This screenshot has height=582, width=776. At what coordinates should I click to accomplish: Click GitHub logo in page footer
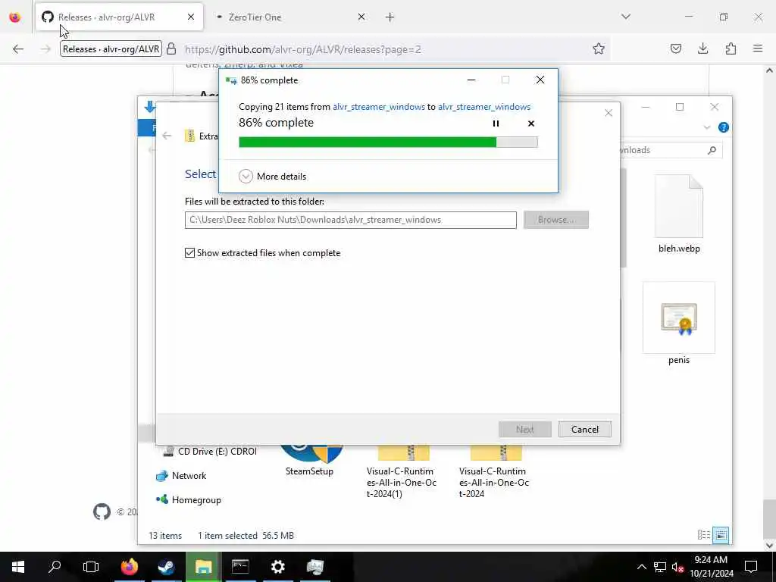click(102, 512)
